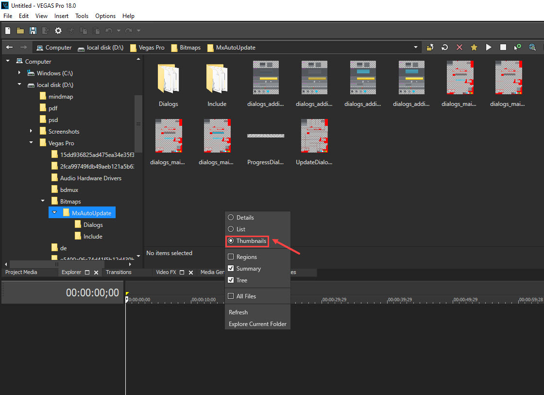This screenshot has height=395, width=544.
Task: Stop media preview with the Stop icon
Action: pos(503,47)
